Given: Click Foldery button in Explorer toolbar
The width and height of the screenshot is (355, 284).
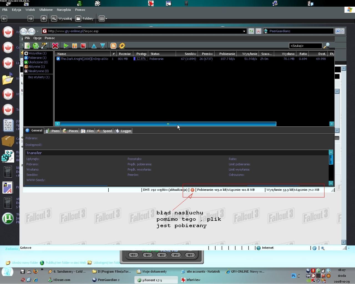Looking at the screenshot, I should 85,19.
